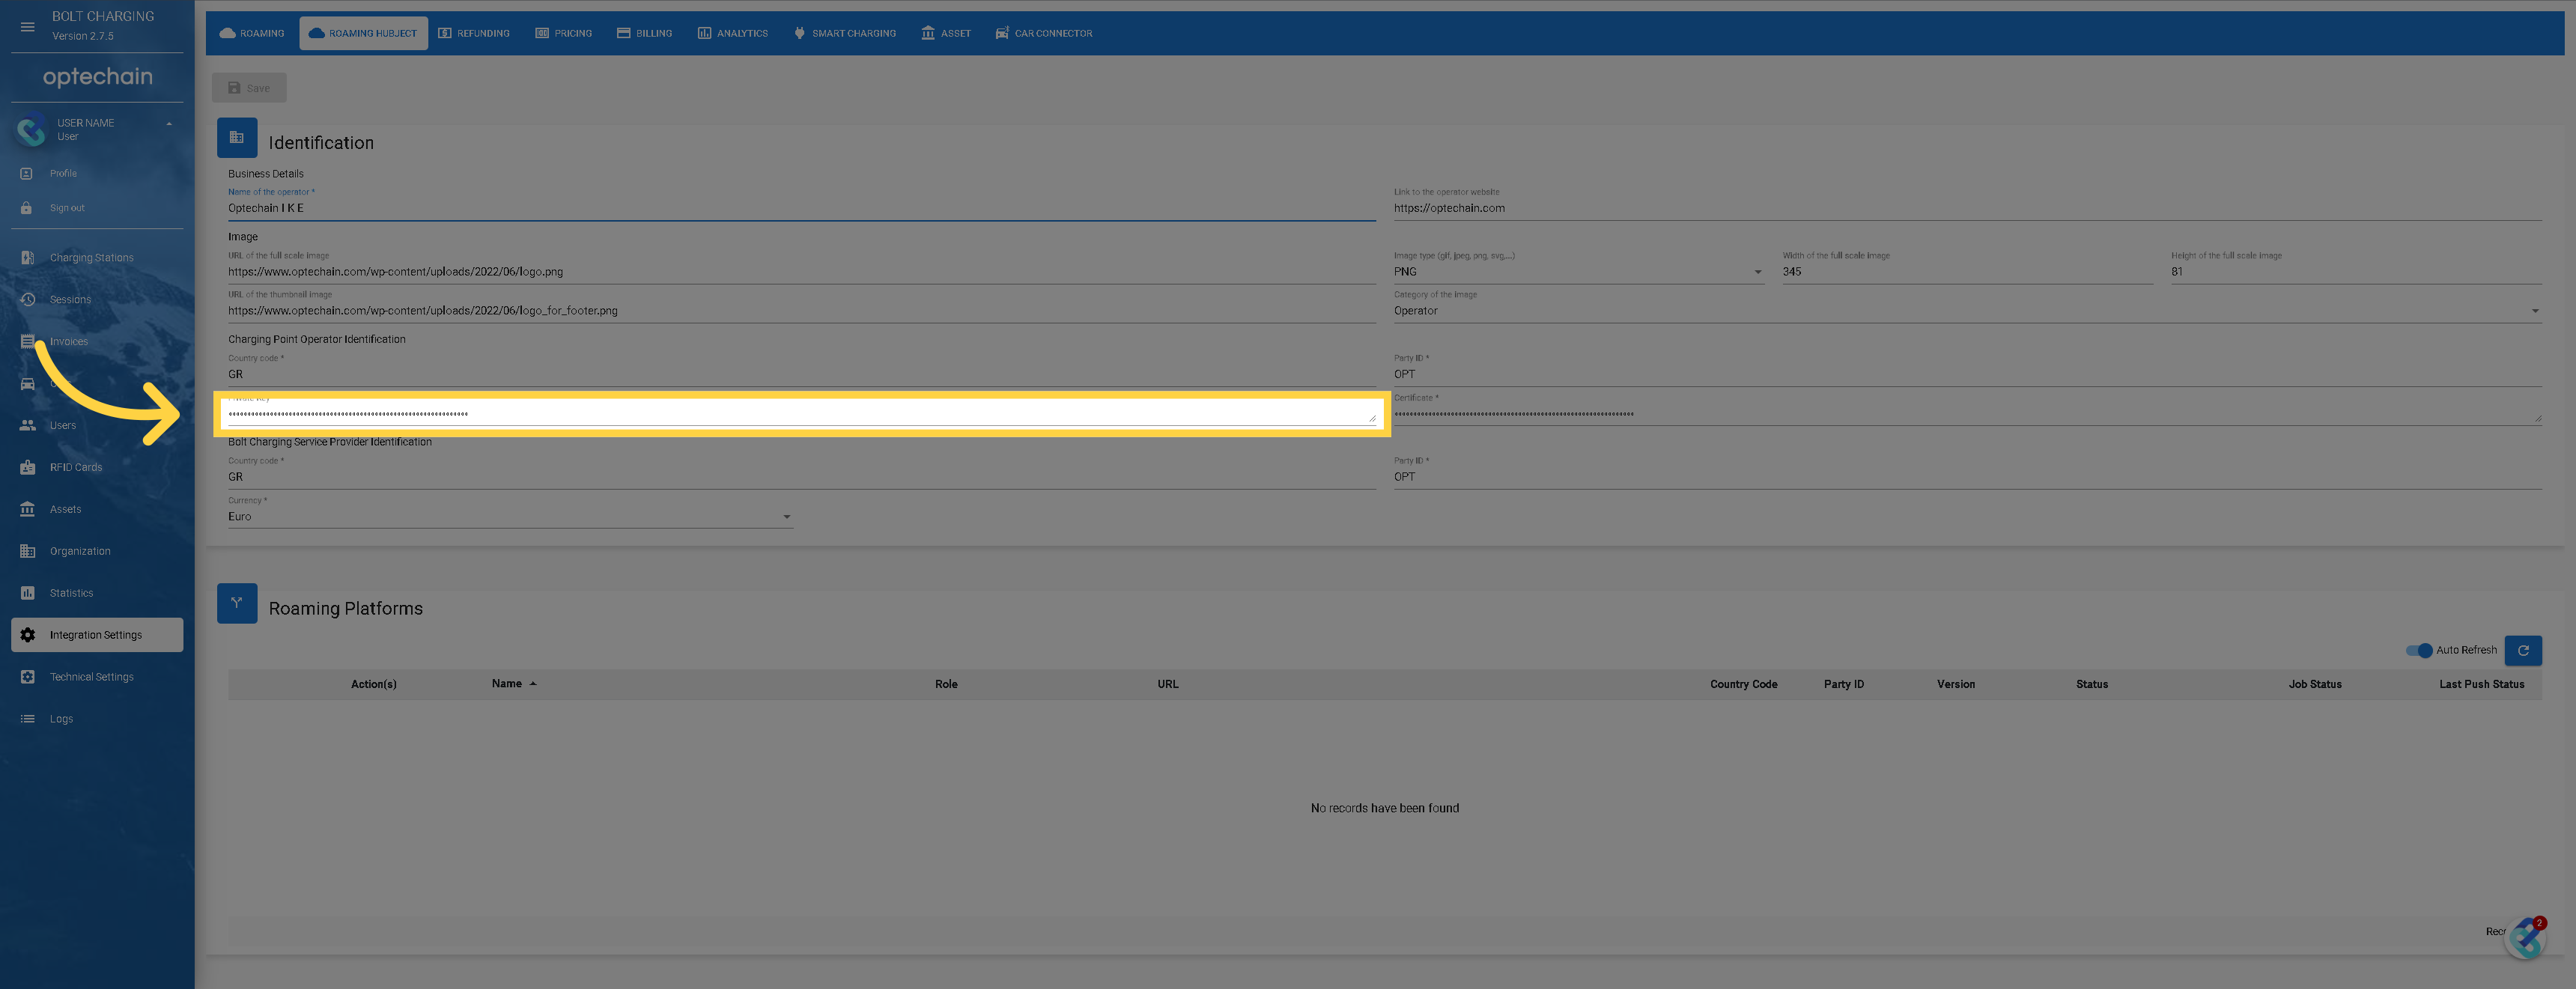Open the Refunding tab
The width and height of the screenshot is (2576, 989).
[474, 33]
